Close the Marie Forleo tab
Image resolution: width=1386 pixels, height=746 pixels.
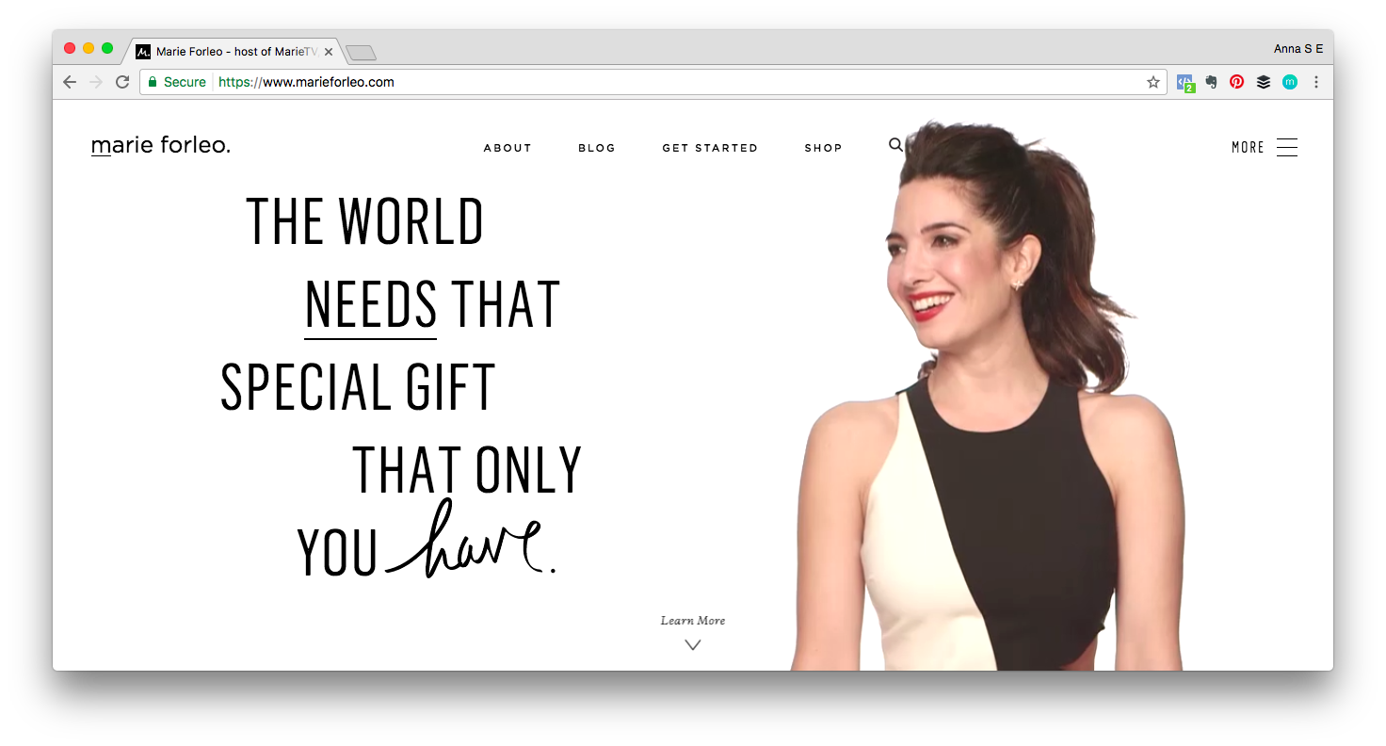coord(329,52)
